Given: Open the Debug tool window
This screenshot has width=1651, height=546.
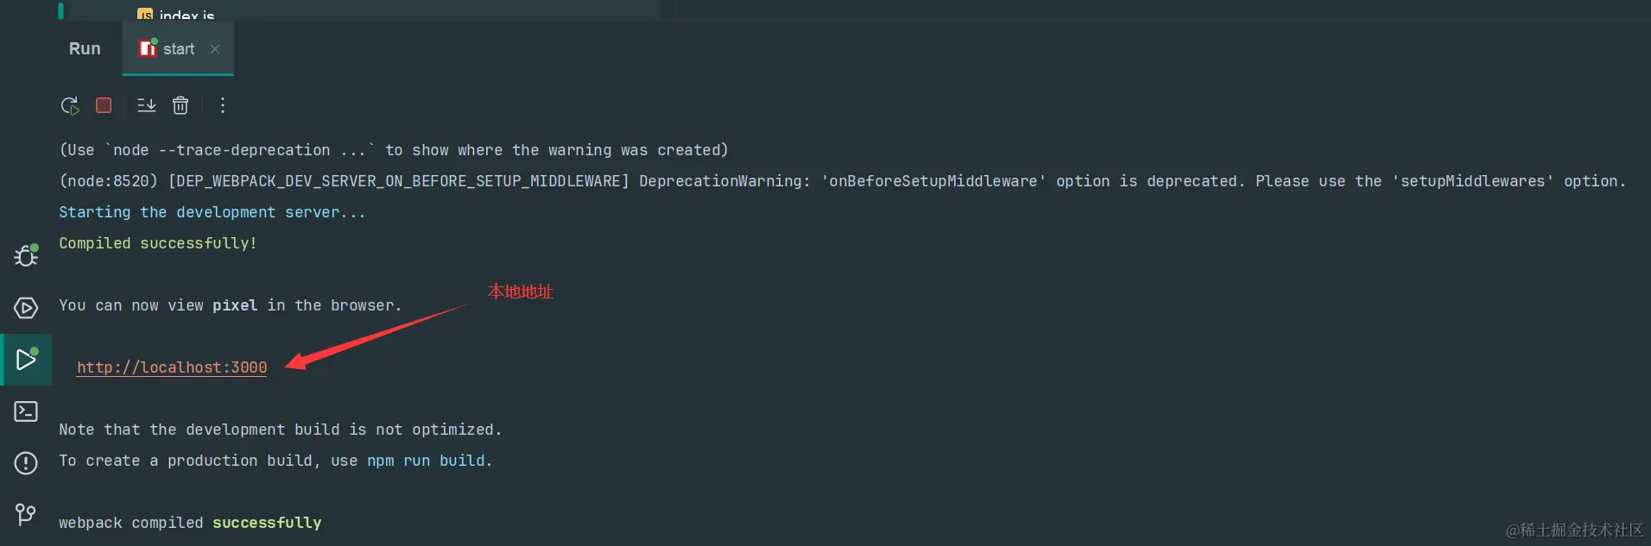Looking at the screenshot, I should click(26, 255).
